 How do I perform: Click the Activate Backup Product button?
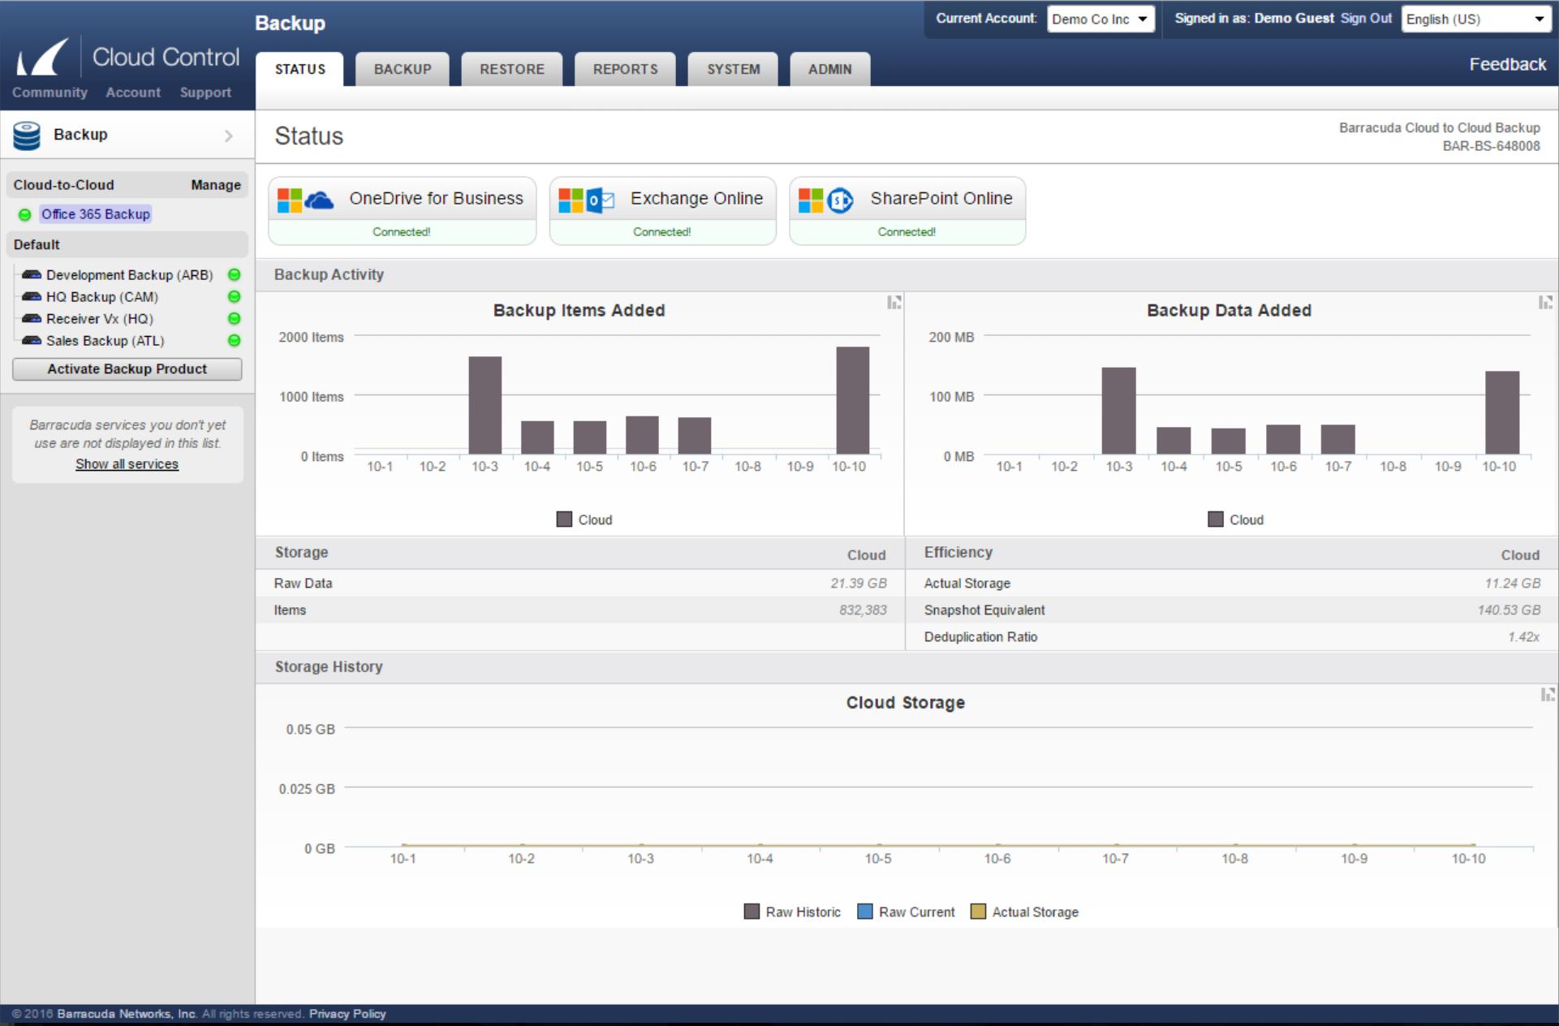[x=127, y=369]
